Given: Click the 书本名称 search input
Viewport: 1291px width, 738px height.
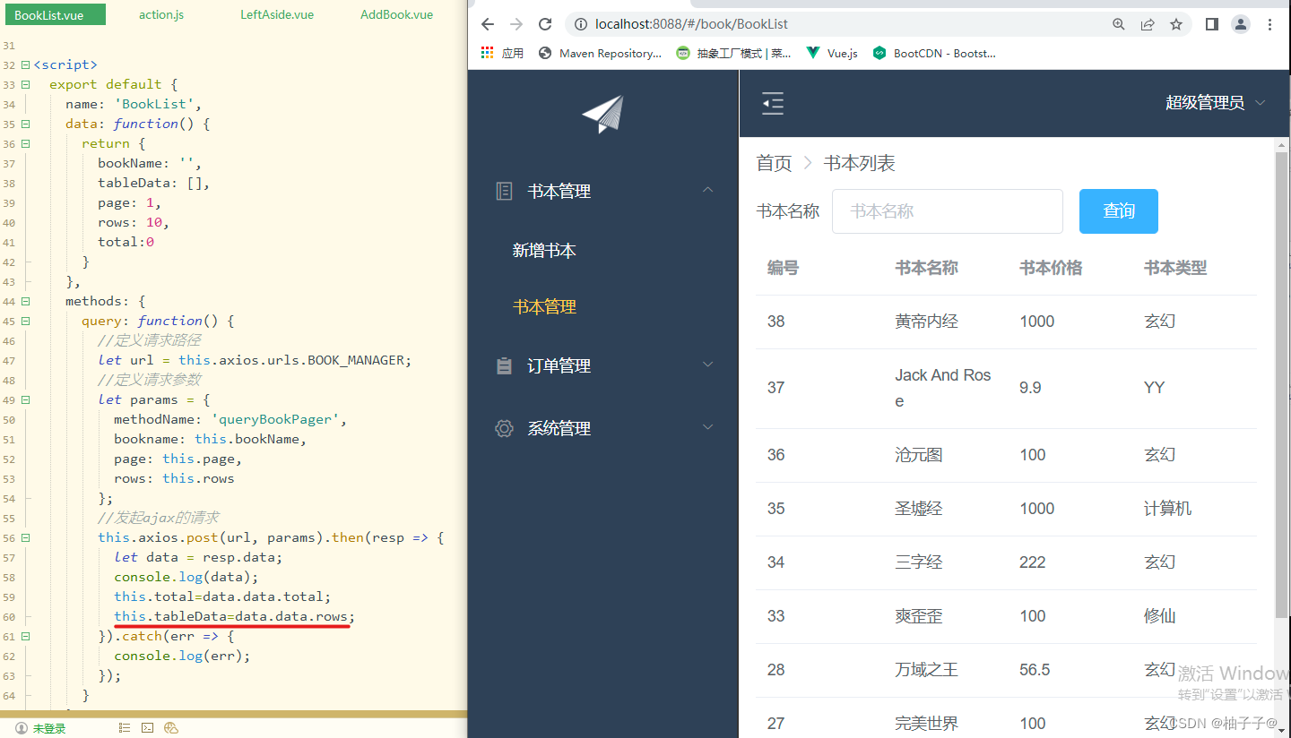Looking at the screenshot, I should click(x=948, y=211).
